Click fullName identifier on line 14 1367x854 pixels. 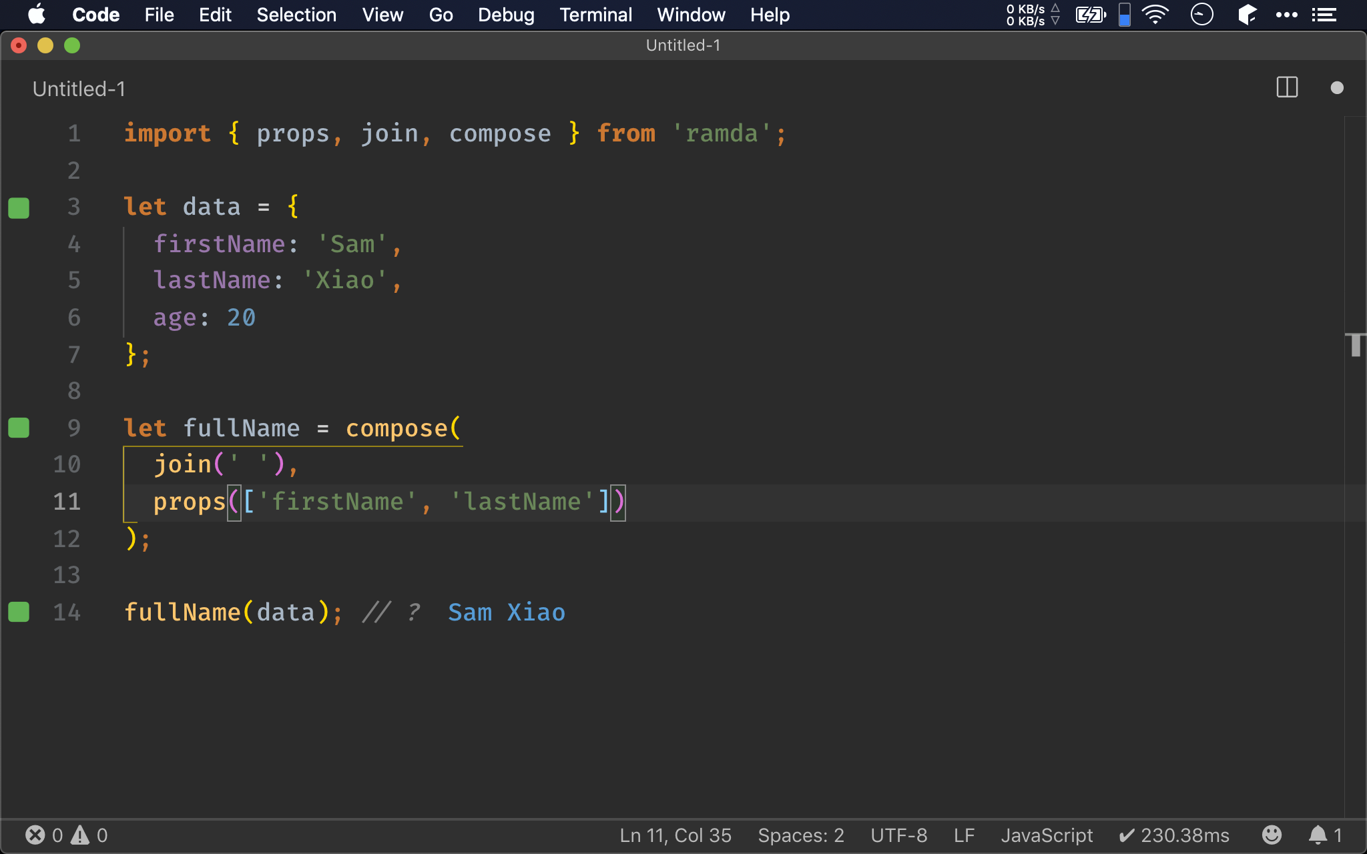coord(182,612)
